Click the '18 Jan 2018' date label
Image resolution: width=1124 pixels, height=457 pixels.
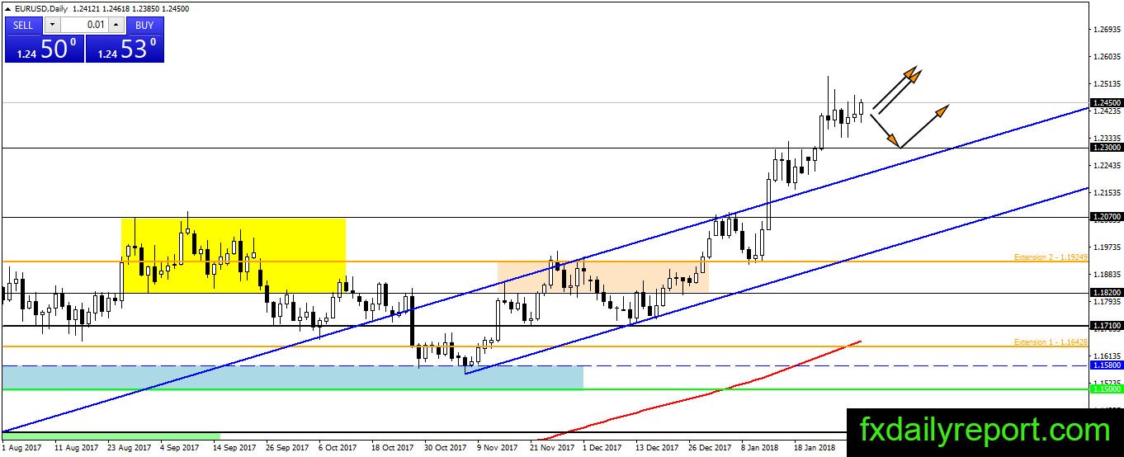coord(815,447)
